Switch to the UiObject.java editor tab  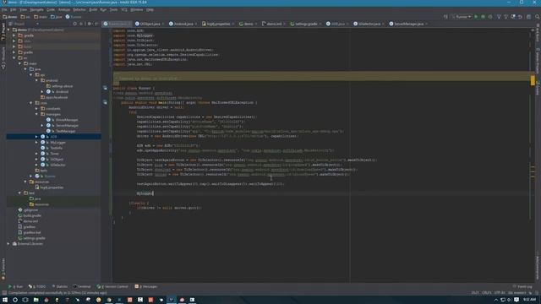point(150,24)
